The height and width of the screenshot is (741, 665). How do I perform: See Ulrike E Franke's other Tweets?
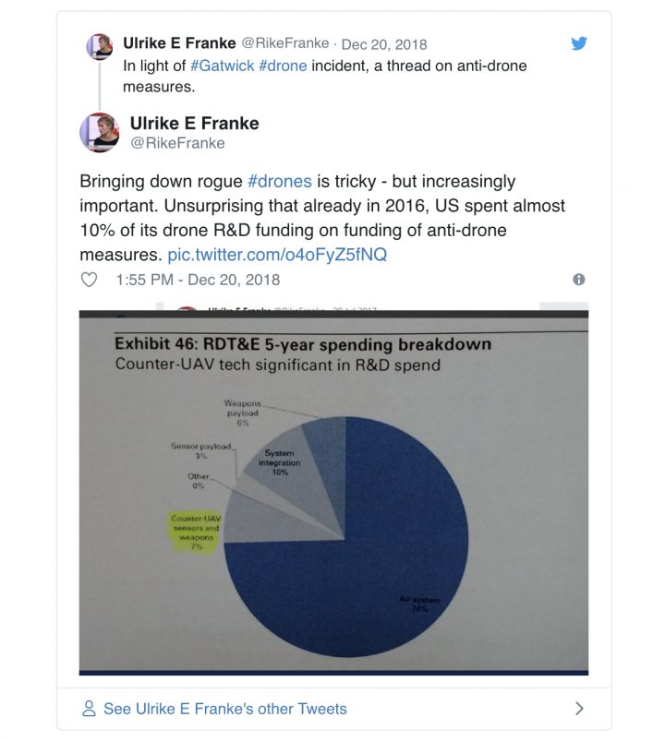(224, 709)
